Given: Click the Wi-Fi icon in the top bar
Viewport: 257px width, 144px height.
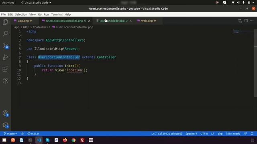Looking at the screenshot, I should click(x=233, y=2).
